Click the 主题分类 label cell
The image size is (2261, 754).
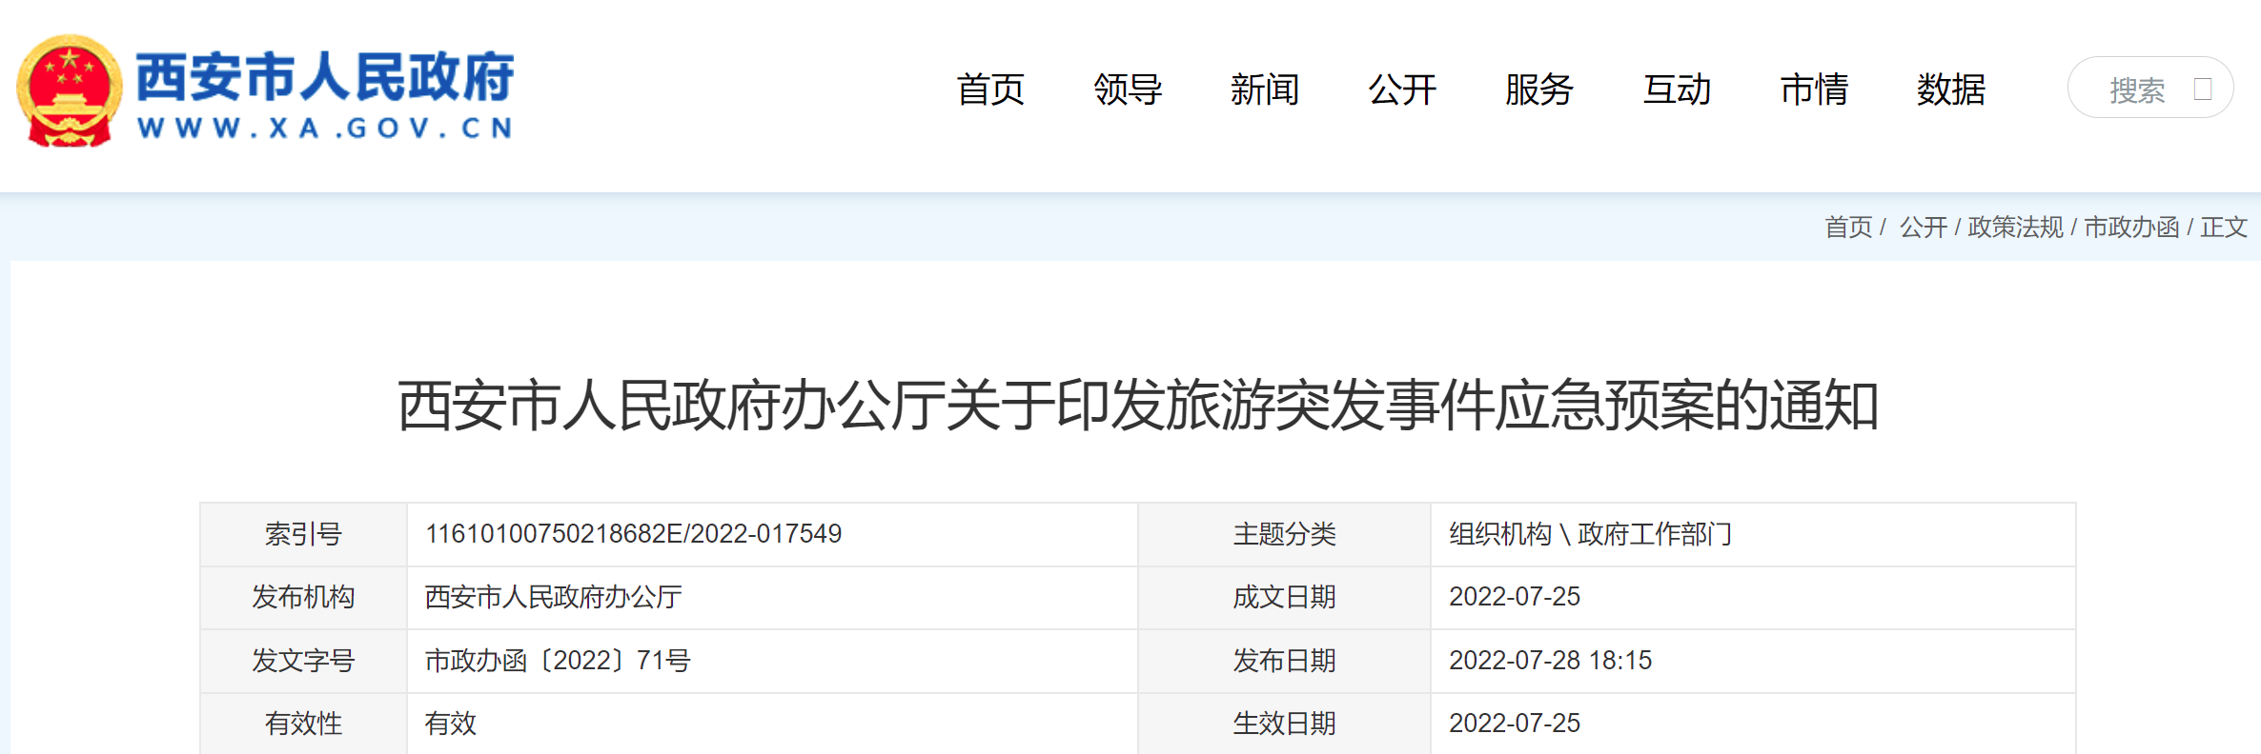pyautogui.click(x=1284, y=534)
